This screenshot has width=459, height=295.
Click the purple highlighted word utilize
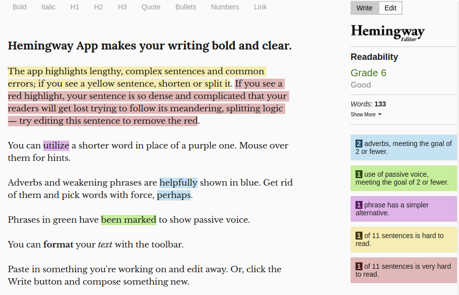[x=56, y=146]
